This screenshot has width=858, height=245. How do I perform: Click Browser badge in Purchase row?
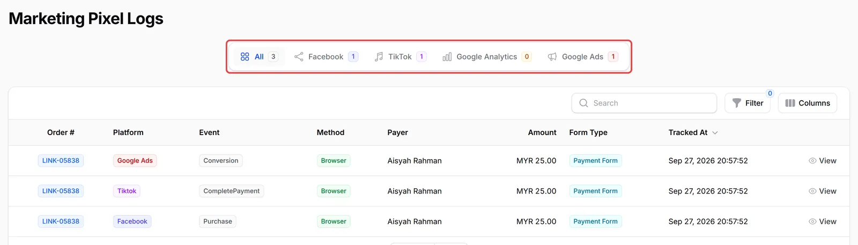pos(334,221)
